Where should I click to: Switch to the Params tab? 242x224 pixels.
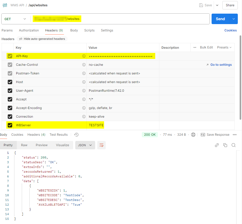[7, 30]
